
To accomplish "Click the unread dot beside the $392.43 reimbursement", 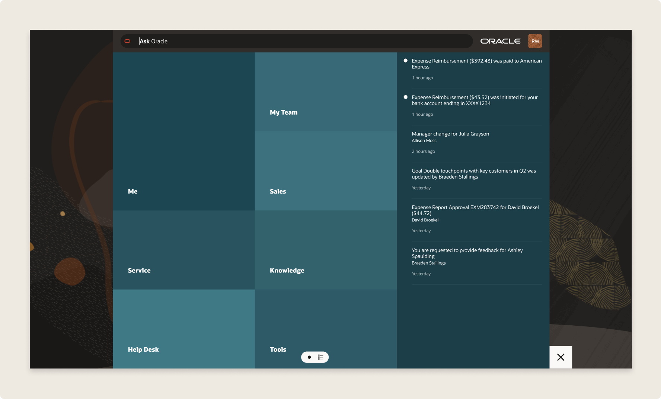I will pyautogui.click(x=406, y=61).
